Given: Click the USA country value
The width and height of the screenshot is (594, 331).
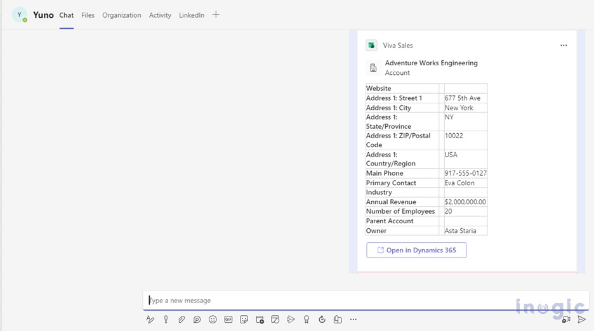Looking at the screenshot, I should (451, 155).
